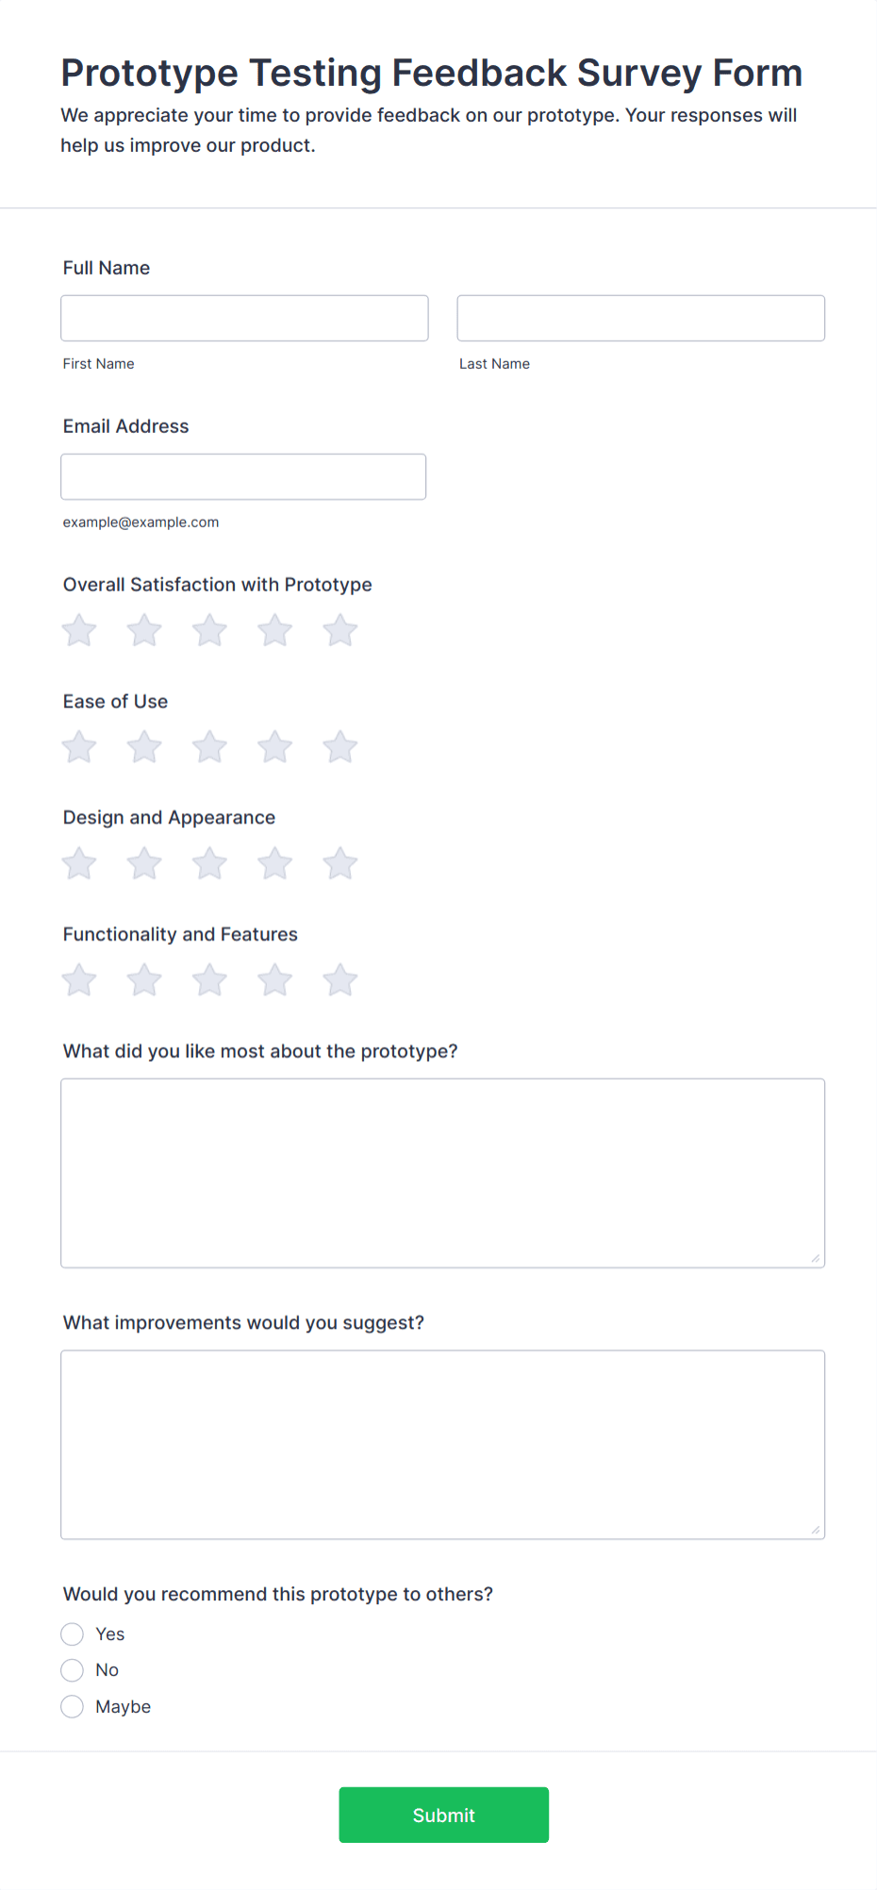Rate Functionality and Features two stars

[x=143, y=979]
